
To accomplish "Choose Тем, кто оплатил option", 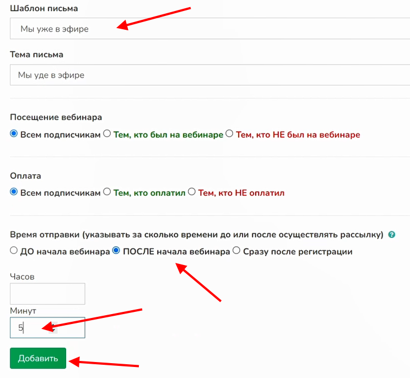I will 107,193.
